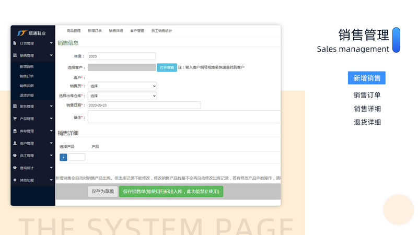Open the 销售员 dropdown

tap(122, 86)
